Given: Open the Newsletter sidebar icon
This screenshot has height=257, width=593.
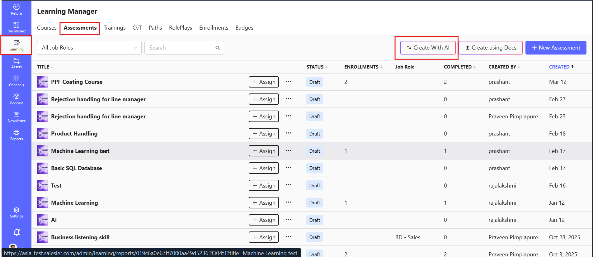Looking at the screenshot, I should [x=16, y=117].
